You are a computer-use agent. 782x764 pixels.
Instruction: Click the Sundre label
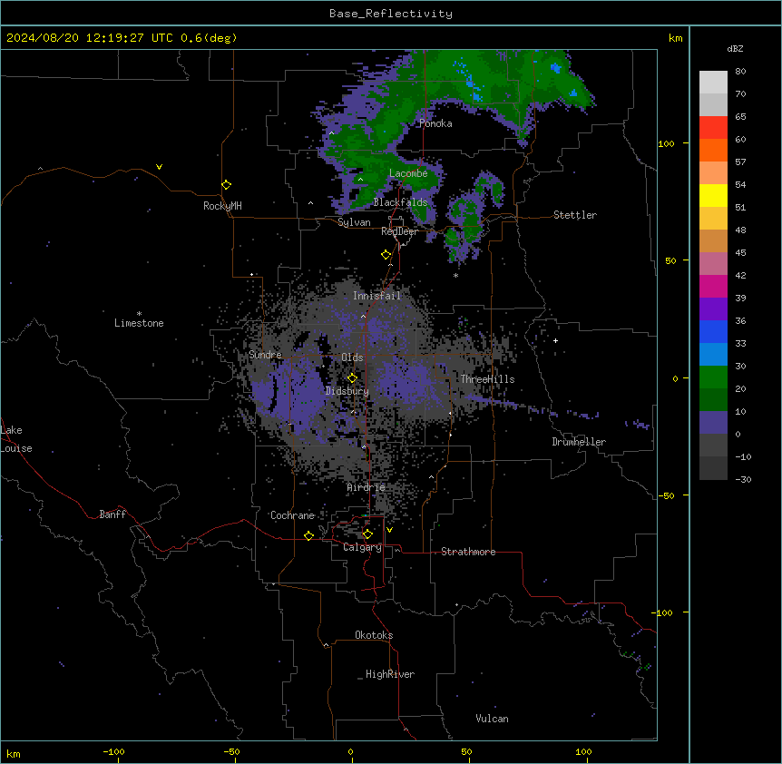pos(265,355)
